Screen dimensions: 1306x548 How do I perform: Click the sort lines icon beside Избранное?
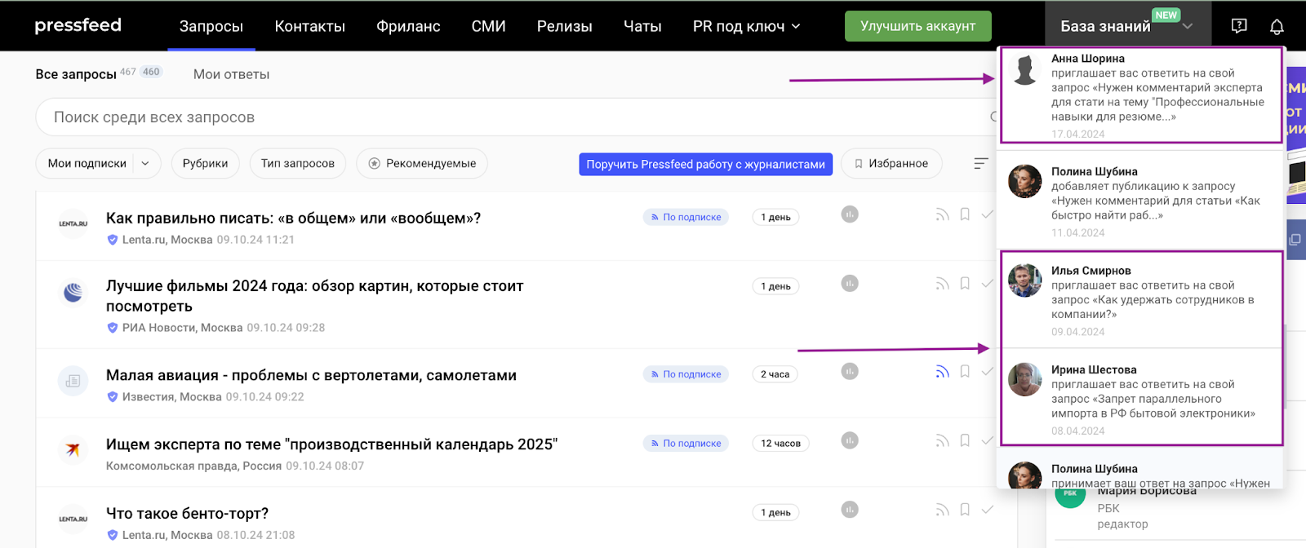(x=981, y=164)
